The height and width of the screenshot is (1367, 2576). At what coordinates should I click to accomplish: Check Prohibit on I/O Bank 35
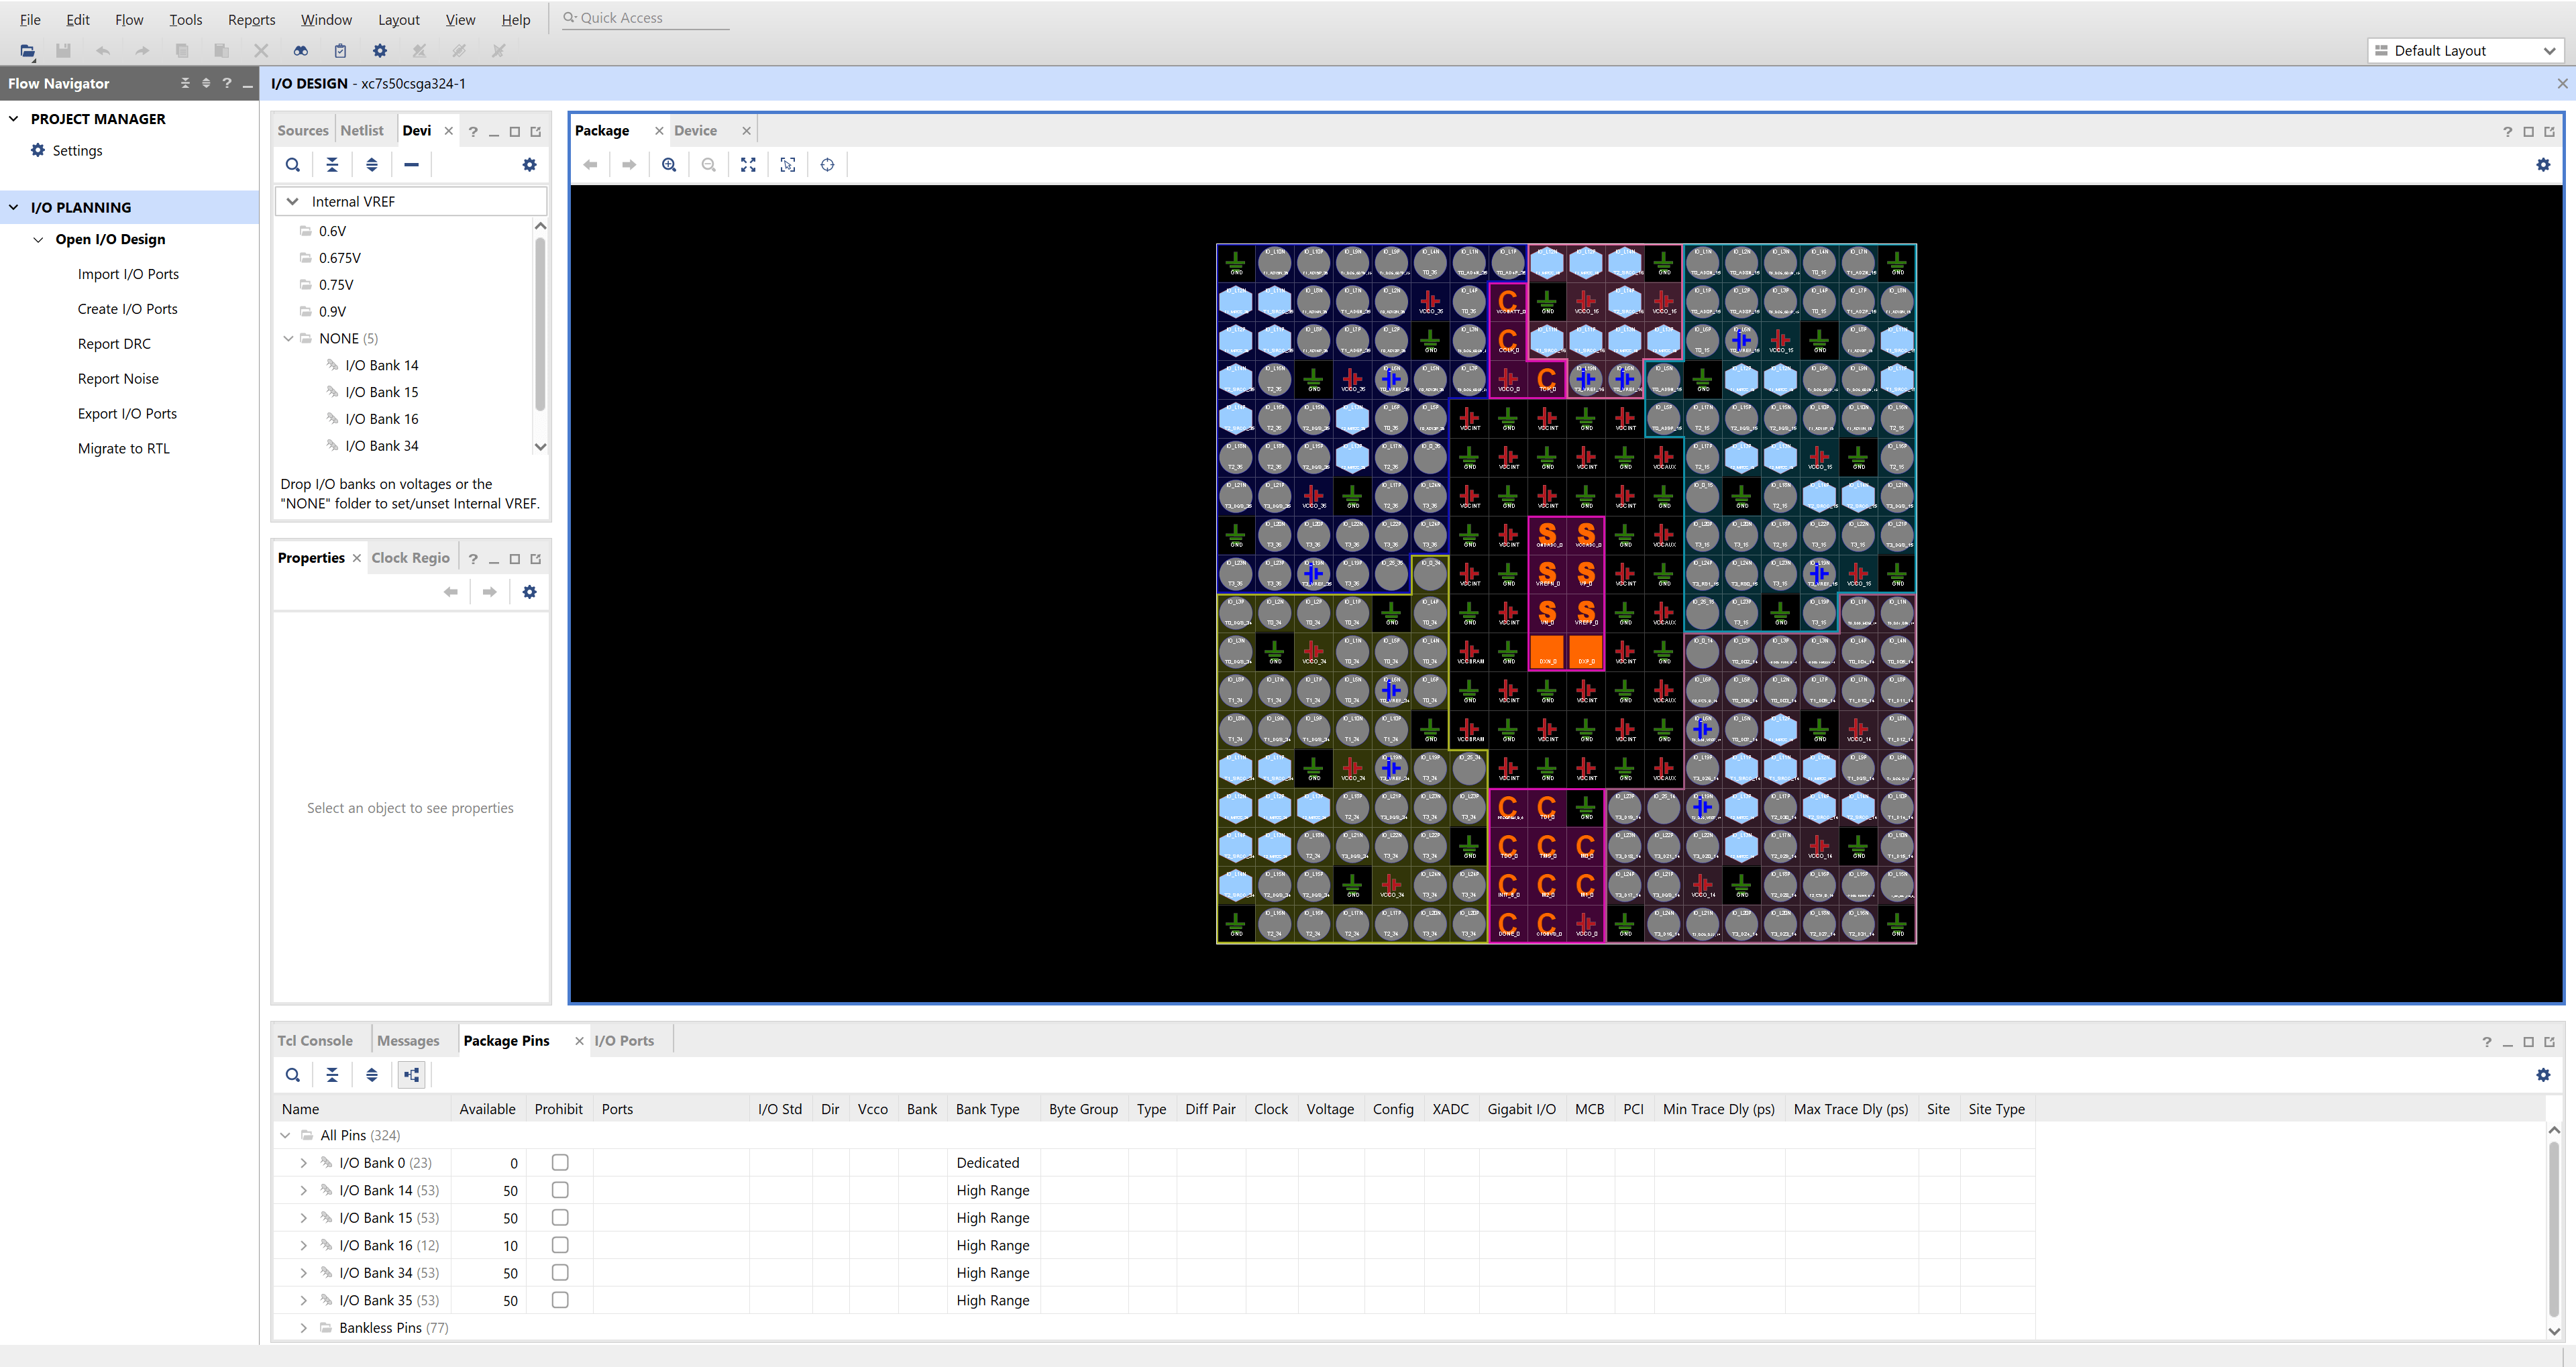pos(559,1300)
